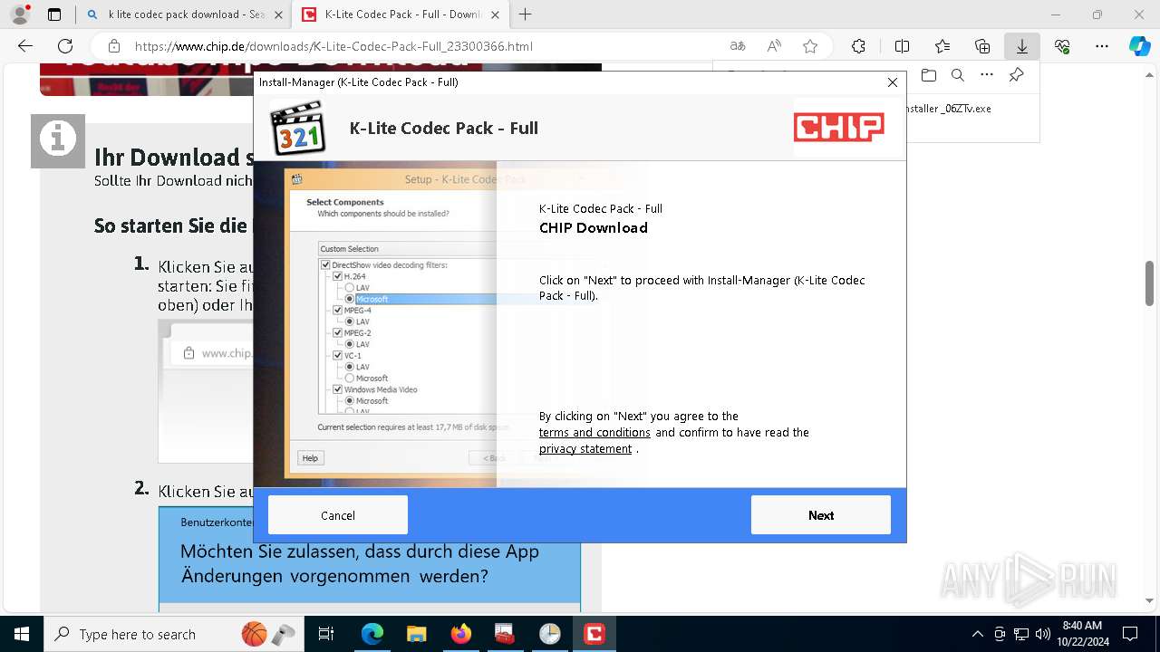Open Collections icon in Edge toolbar

click(x=982, y=46)
